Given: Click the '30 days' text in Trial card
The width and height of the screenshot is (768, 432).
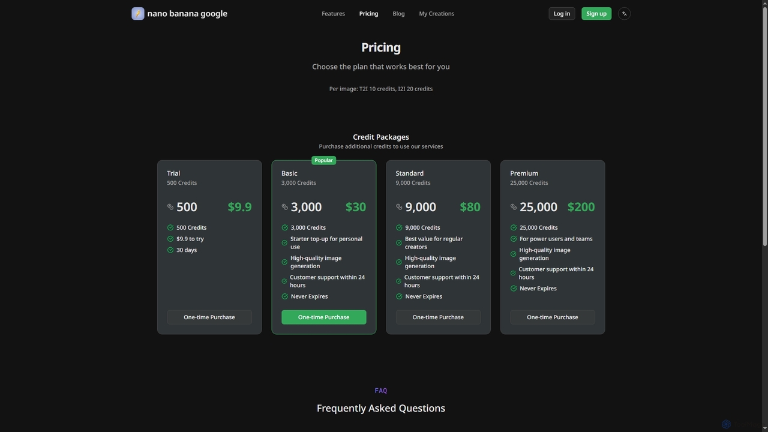Looking at the screenshot, I should (x=187, y=250).
